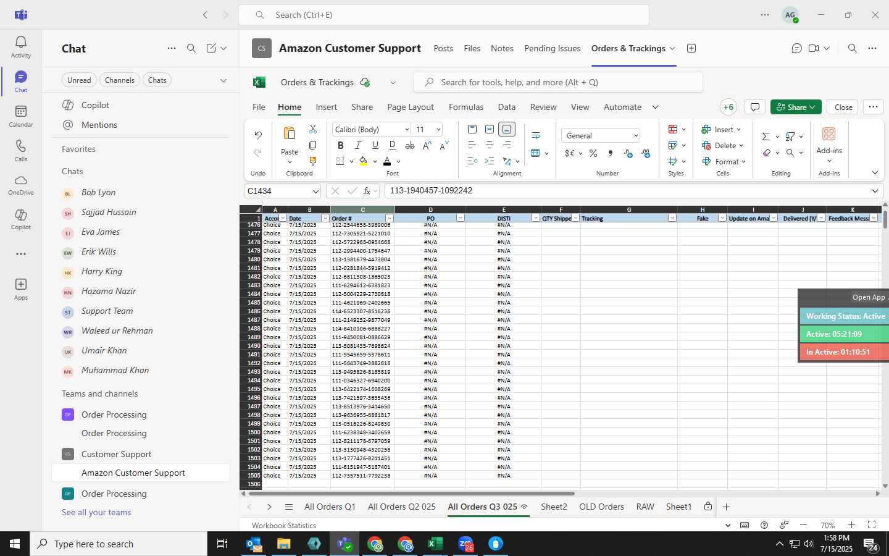Click the Cut scissors icon
The height and width of the screenshot is (556, 889).
313,129
